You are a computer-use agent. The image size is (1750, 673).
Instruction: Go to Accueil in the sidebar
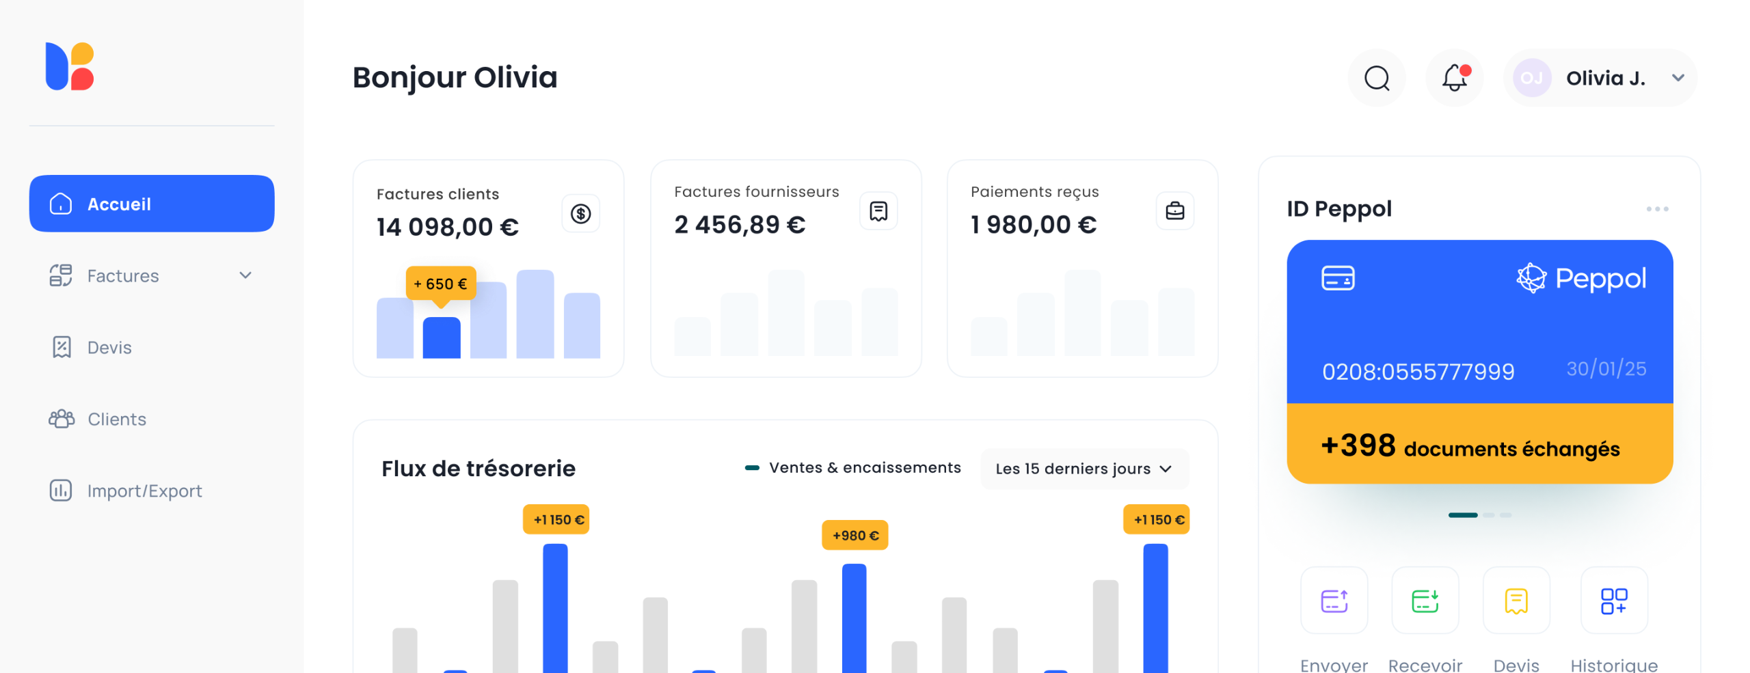pyautogui.click(x=152, y=204)
